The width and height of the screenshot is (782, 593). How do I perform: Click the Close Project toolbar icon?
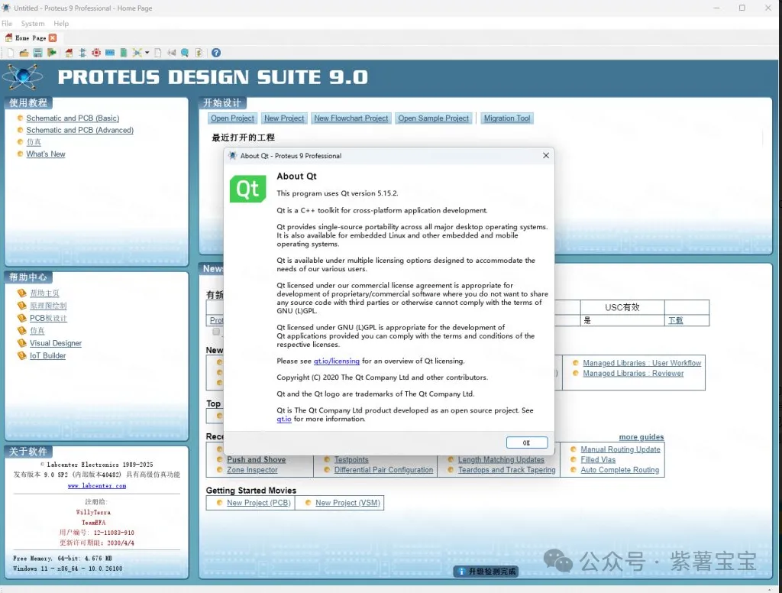51,53
